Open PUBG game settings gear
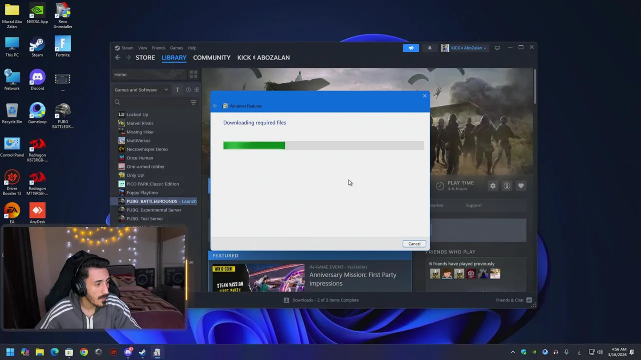641x360 pixels. click(x=493, y=186)
